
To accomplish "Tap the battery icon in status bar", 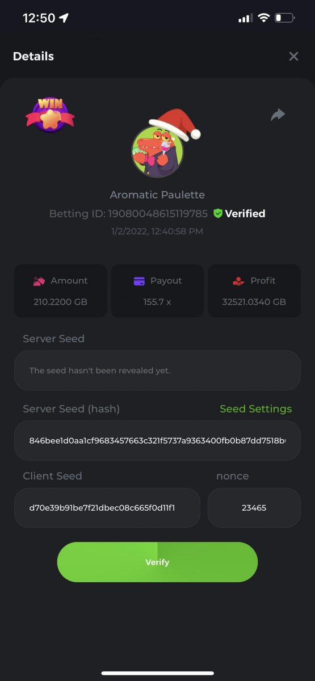I will 285,18.
